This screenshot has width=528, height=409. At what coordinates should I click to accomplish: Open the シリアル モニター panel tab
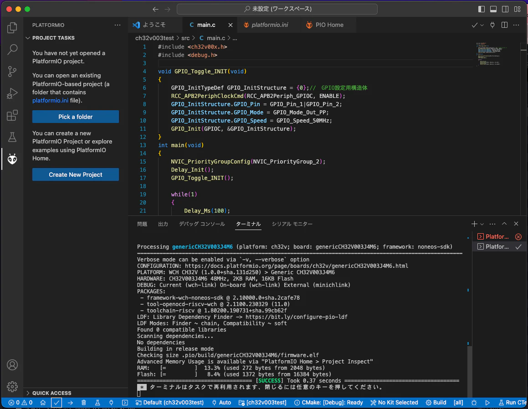point(292,224)
